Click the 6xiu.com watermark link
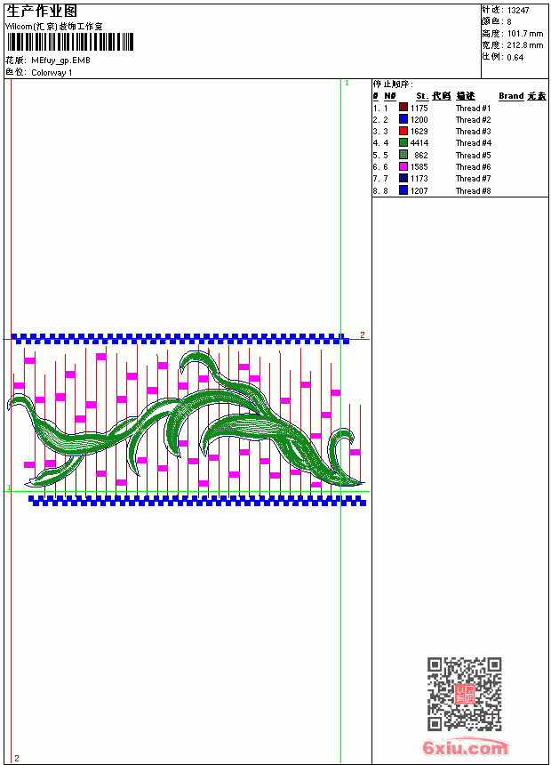 [465, 747]
